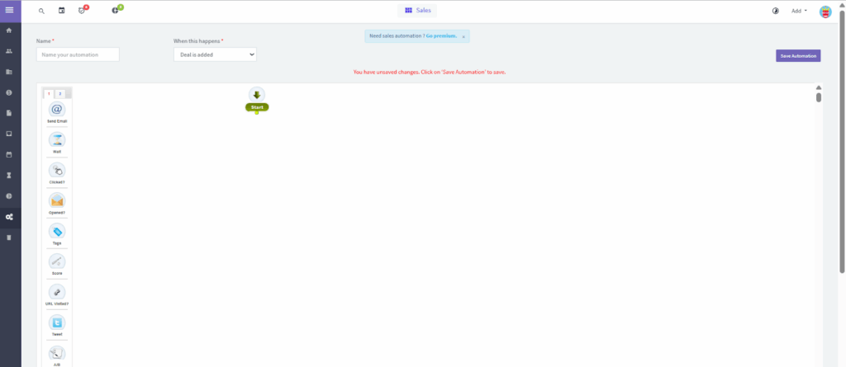Toggle the dark mode contrast icon

click(775, 12)
